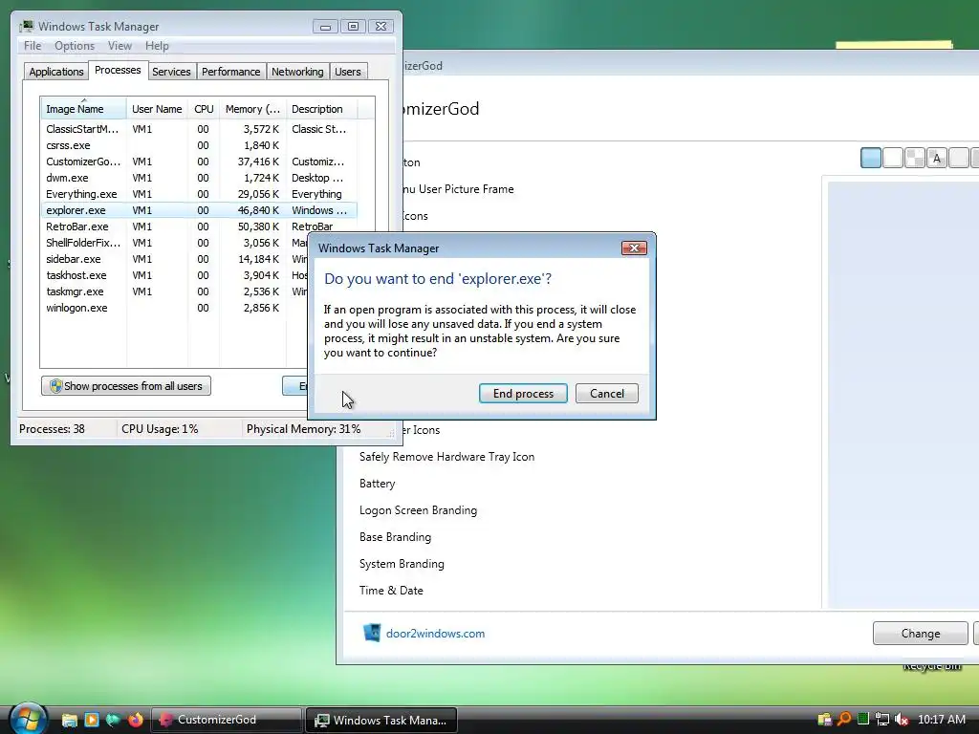Screen dimensions: 979x734
Task: Click the Windows Gadgets tray icon
Action: (825, 720)
